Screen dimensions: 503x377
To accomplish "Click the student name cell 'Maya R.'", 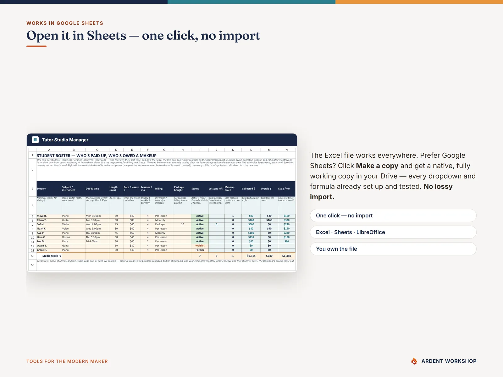I will [x=49, y=216].
